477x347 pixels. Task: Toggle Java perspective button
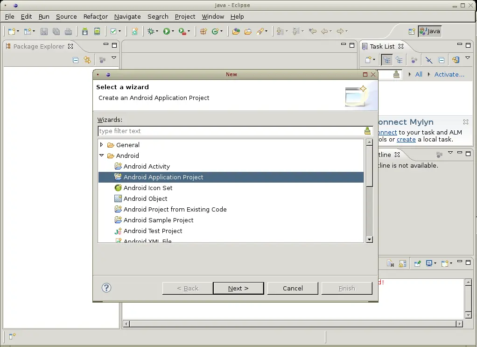click(430, 31)
